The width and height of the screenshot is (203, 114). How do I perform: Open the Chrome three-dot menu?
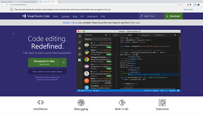(x=201, y=5)
